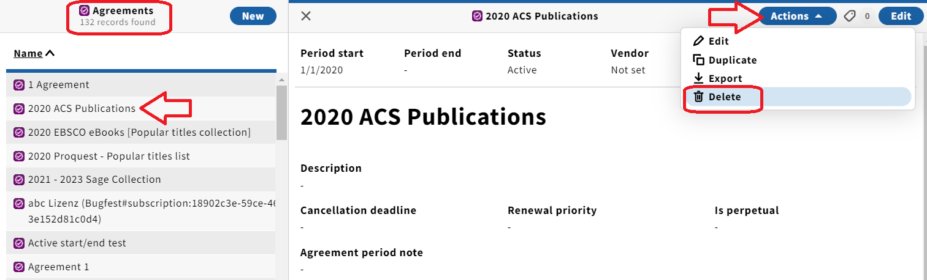Click the Export download icon
Image resolution: width=927 pixels, height=280 pixels.
[x=698, y=78]
